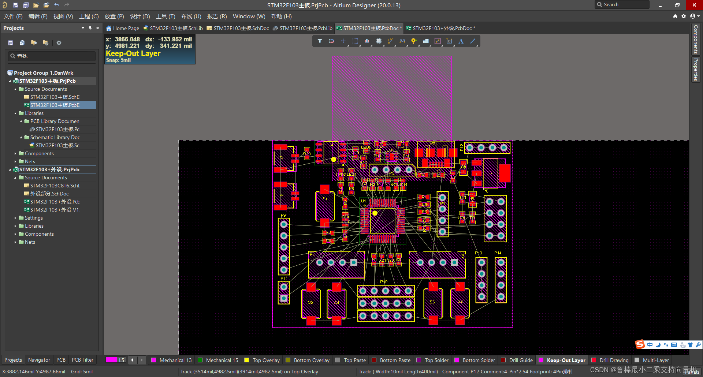Open the PCB Filter panel tab

pos(82,360)
